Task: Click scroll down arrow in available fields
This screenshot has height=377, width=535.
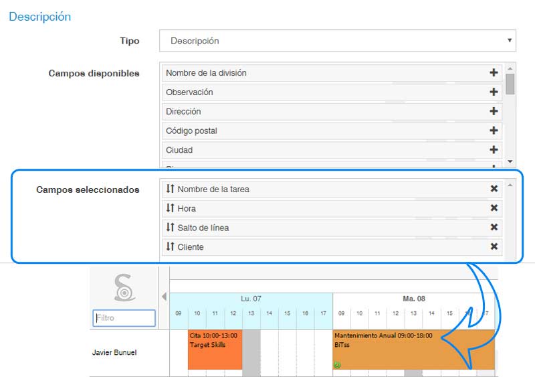Action: pyautogui.click(x=510, y=161)
